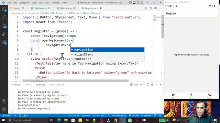
Task: Create a new terminal with plus icon
Action: [x=141, y=85]
